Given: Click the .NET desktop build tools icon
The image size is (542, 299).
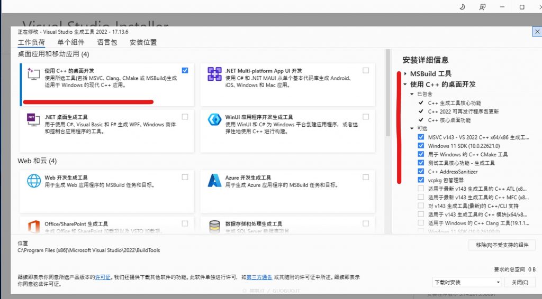Looking at the screenshot, I should pos(33,120).
